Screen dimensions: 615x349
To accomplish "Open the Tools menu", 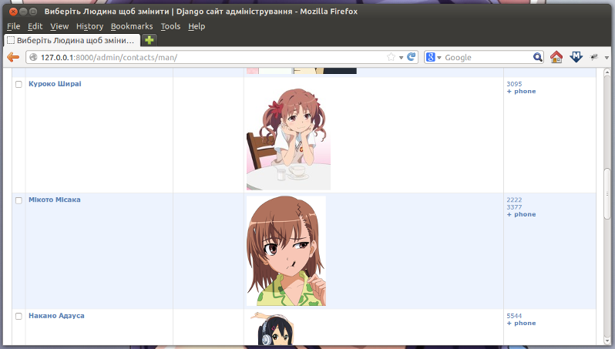I will (170, 26).
